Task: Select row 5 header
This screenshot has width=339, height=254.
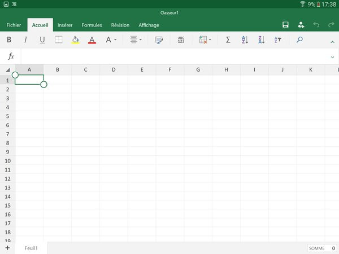Action: tap(7, 116)
